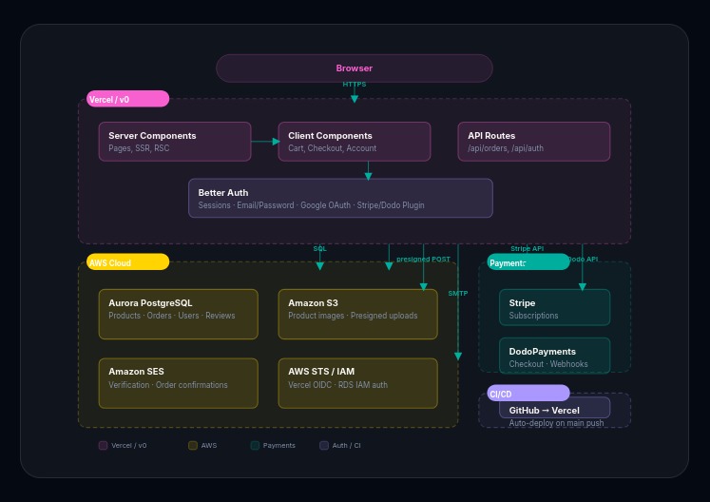Select the Amazon S3 box
This screenshot has height=502, width=710.
click(x=357, y=314)
